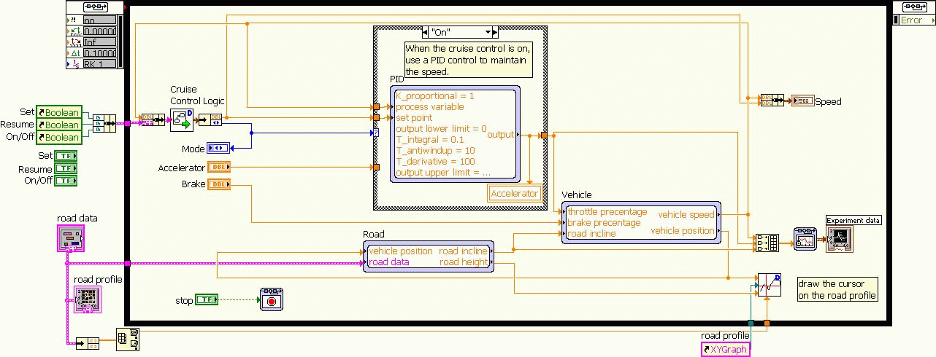Select the Speed indicator terminal
The width and height of the screenshot is (936, 357).
click(802, 101)
